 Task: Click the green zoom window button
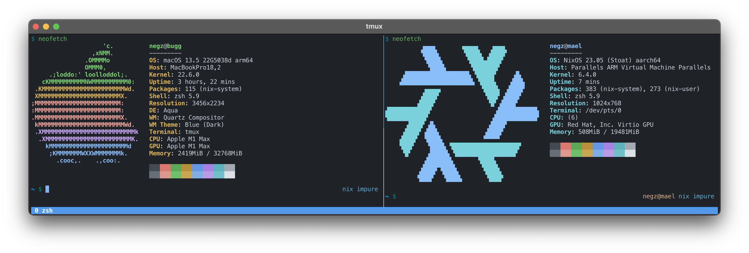(56, 27)
